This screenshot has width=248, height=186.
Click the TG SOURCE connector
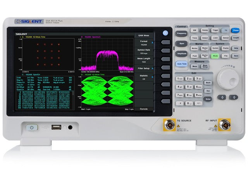(170, 125)
